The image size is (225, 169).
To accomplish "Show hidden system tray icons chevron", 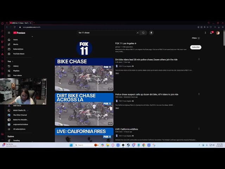I will (x=199, y=145).
